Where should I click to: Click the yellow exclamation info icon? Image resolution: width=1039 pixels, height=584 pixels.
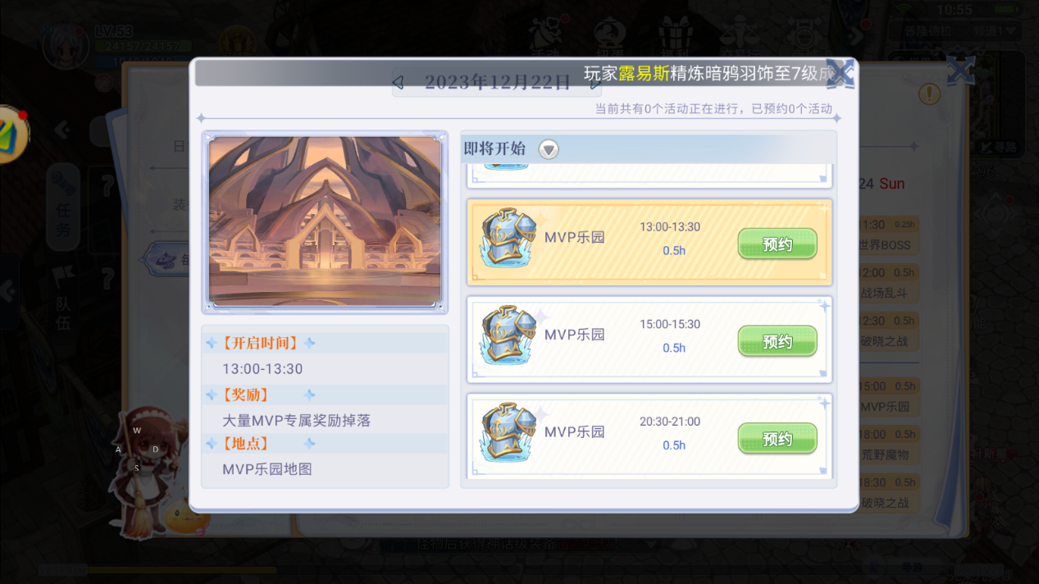pos(929,94)
